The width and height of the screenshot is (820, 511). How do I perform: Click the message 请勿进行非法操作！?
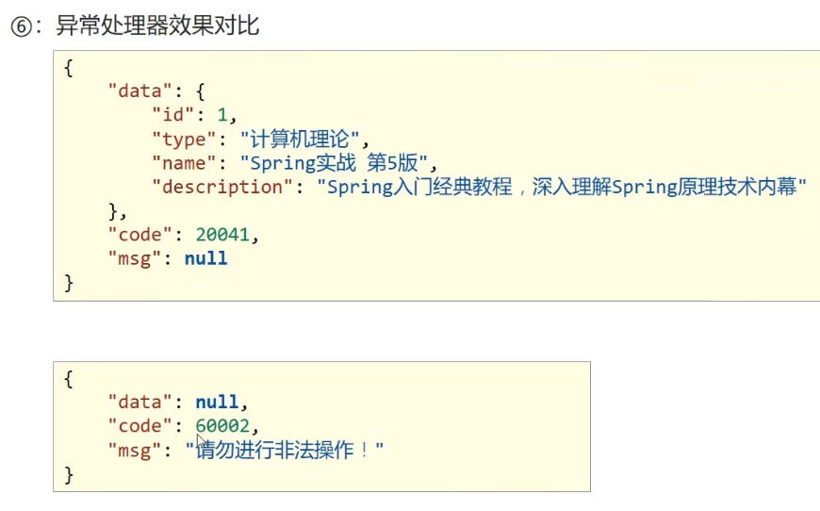285,450
